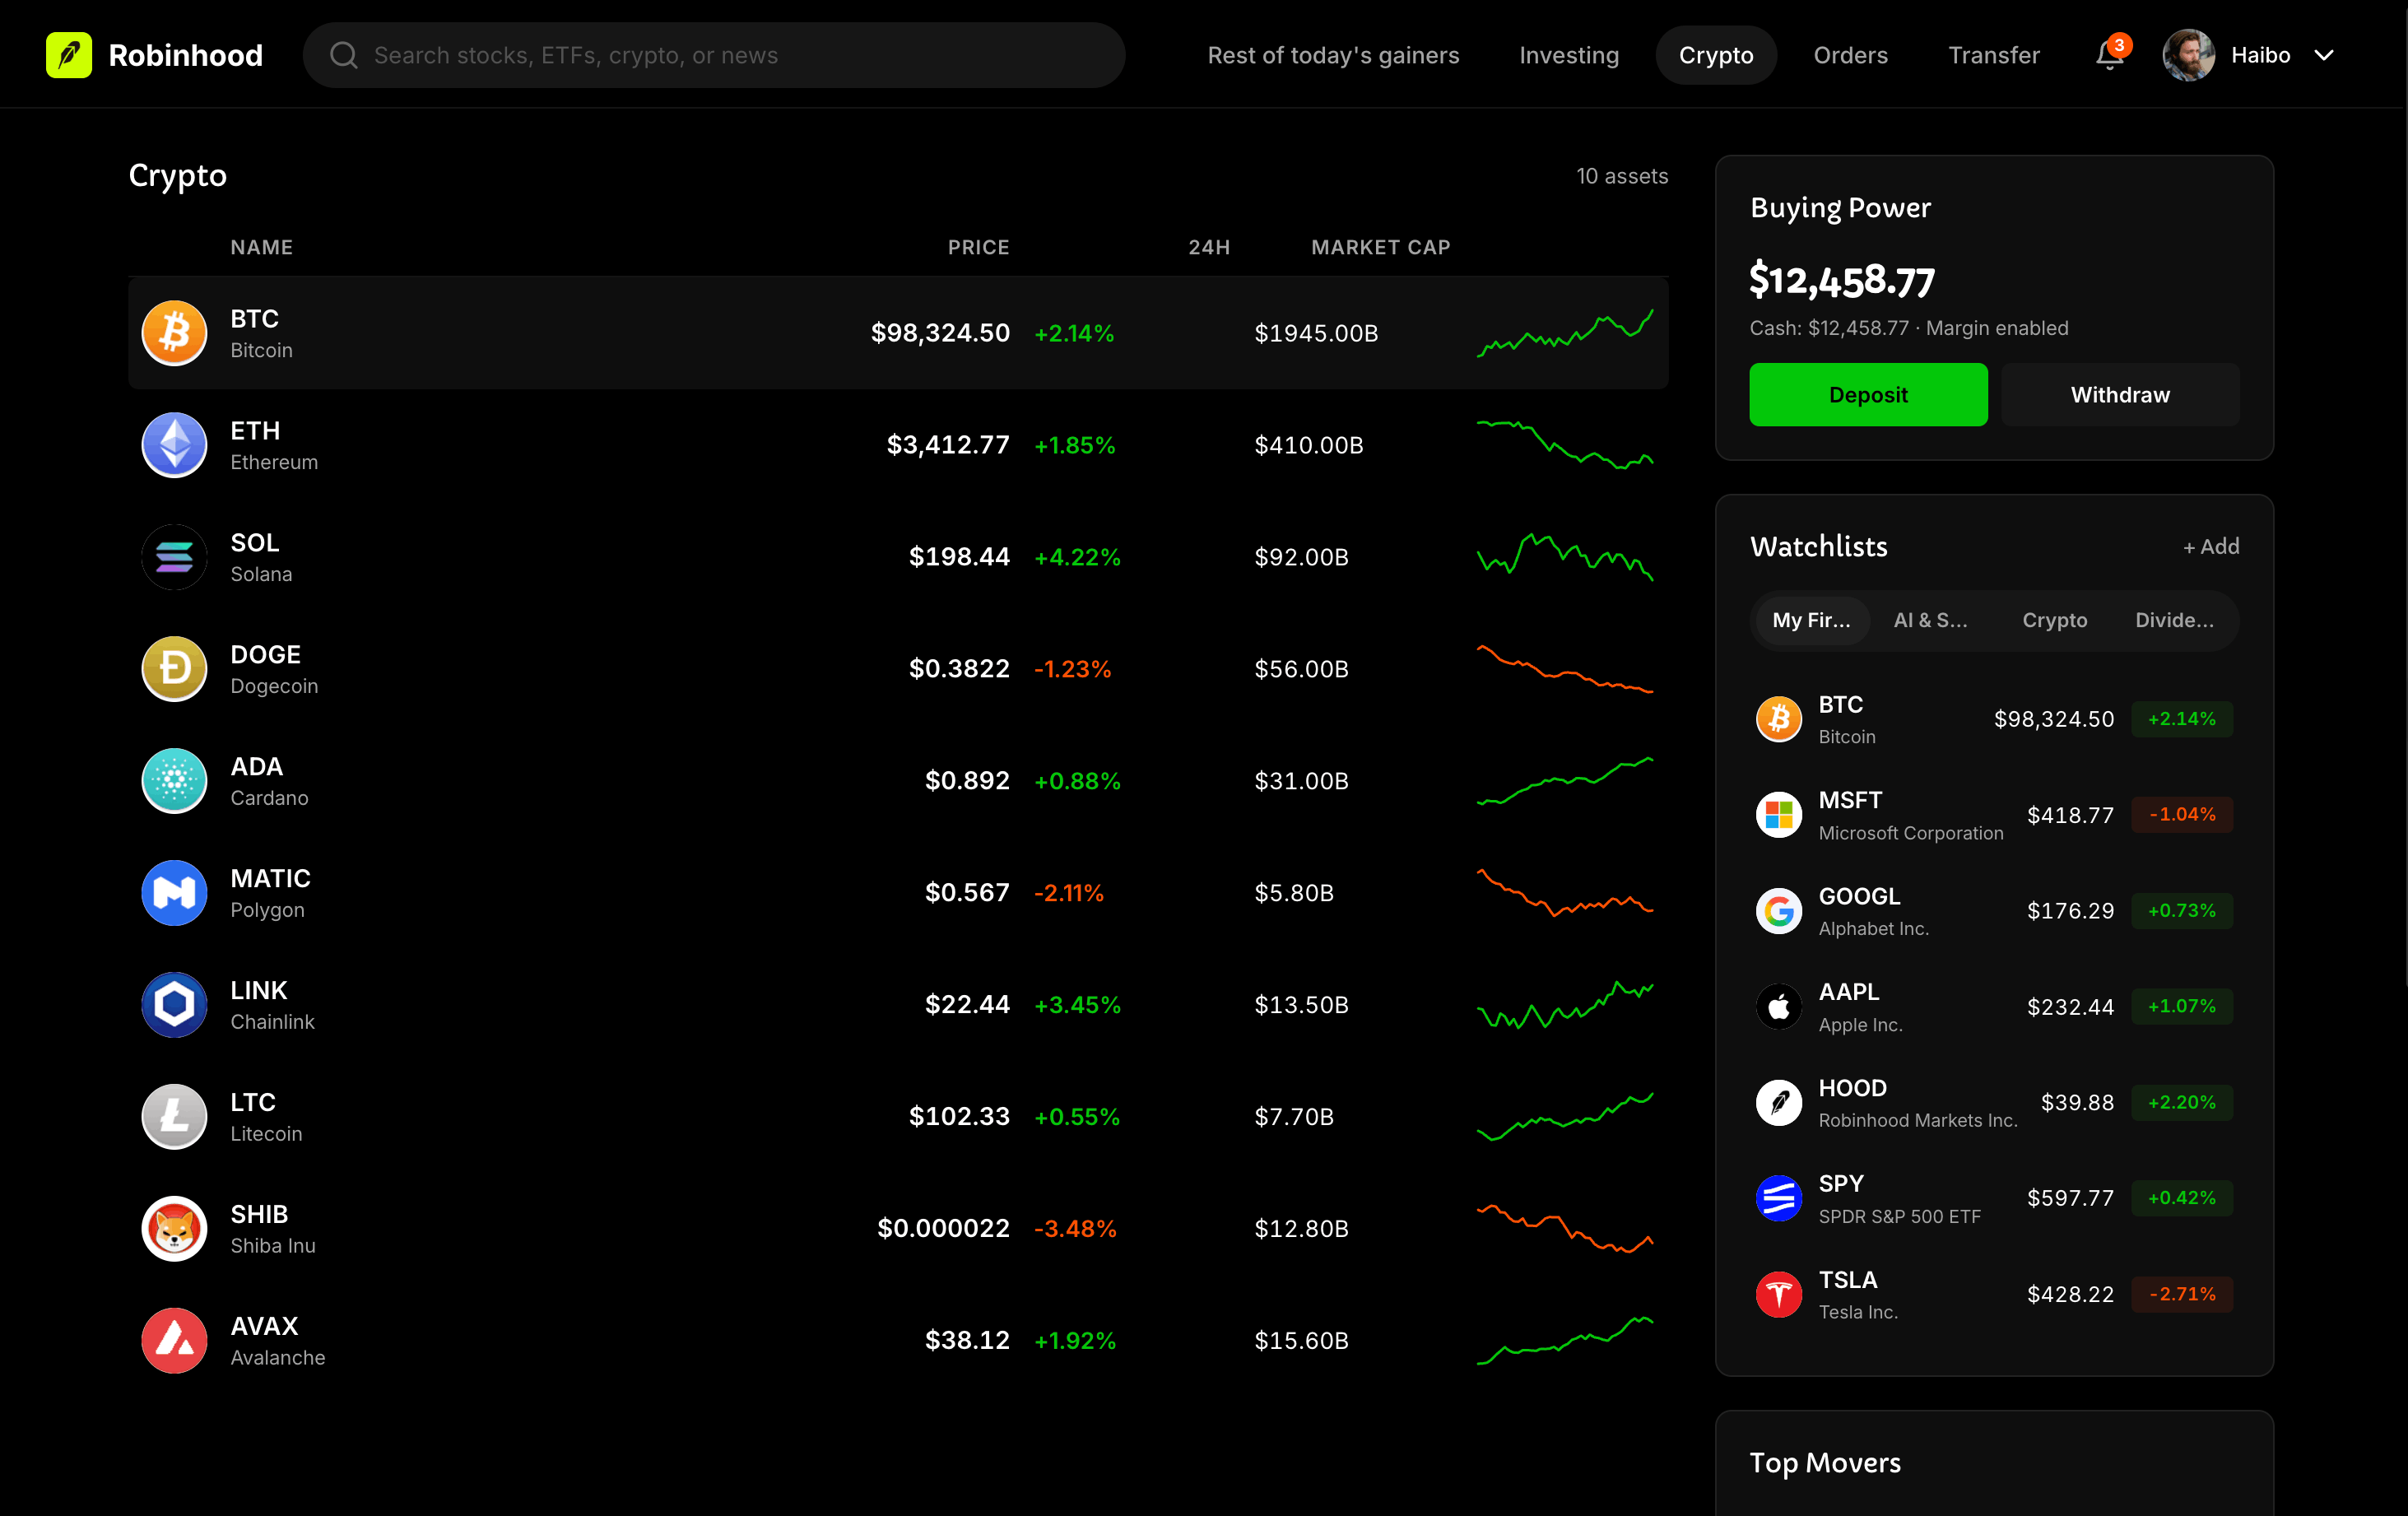Click the AVAX price $38.12
The image size is (2408, 1516).
967,1341
